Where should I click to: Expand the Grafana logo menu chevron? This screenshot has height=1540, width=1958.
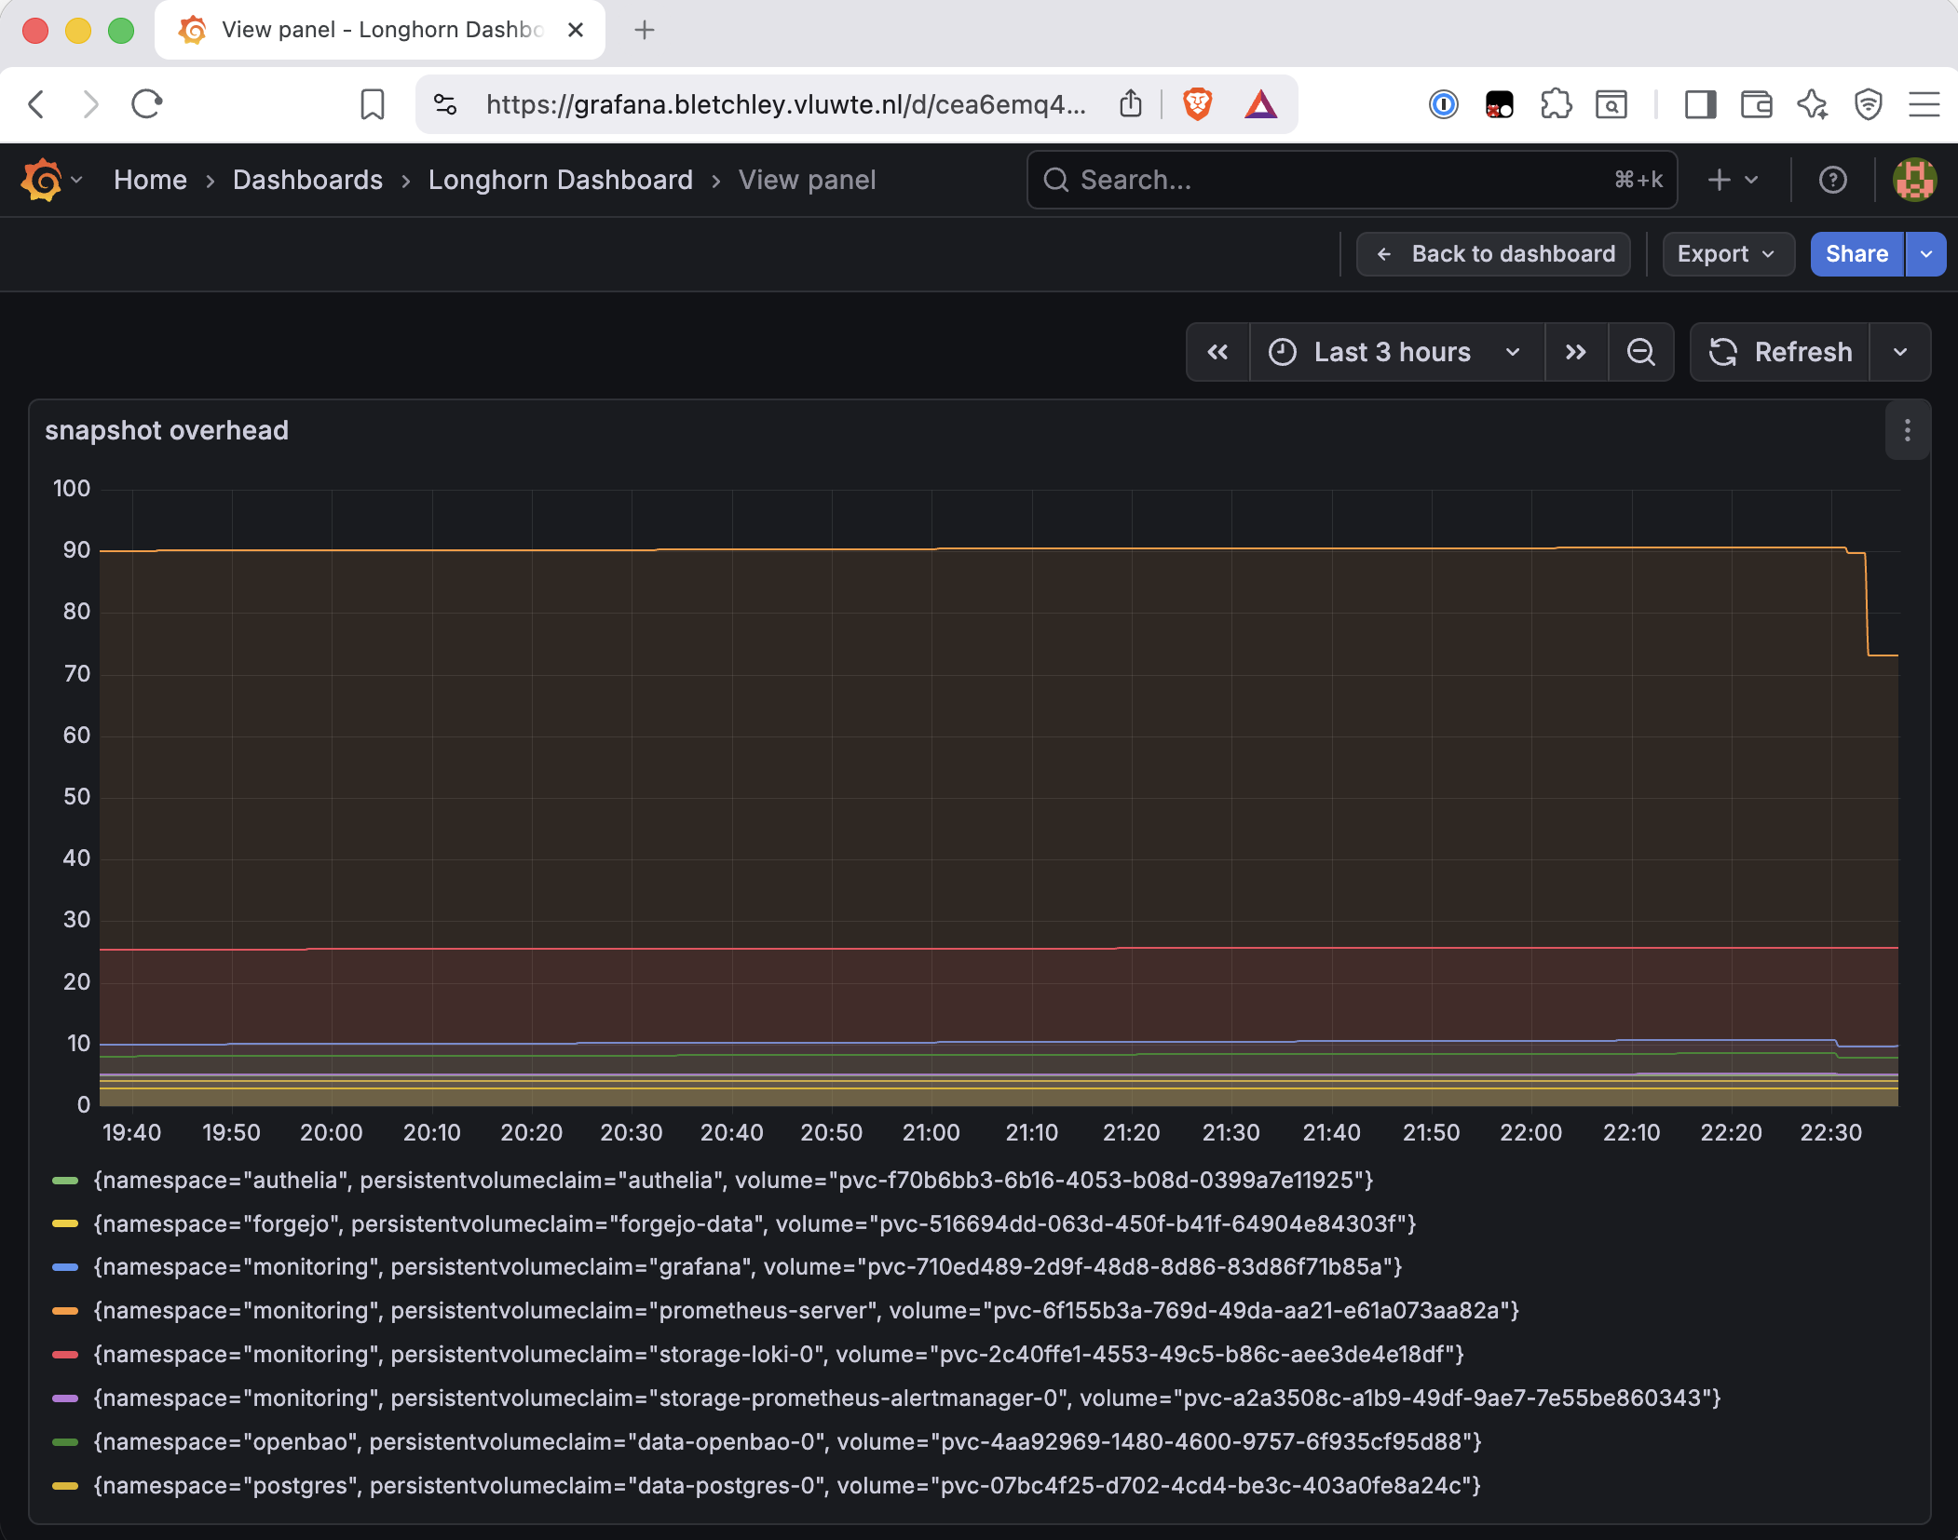(77, 180)
